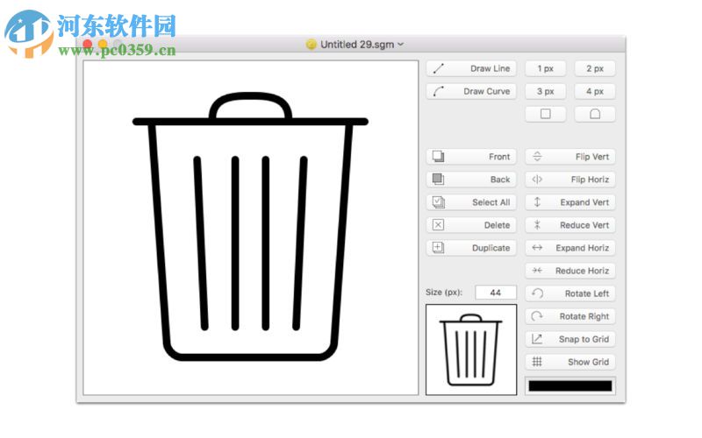Duplicate the selected shape
This screenshot has height=438, width=702.
(x=471, y=248)
